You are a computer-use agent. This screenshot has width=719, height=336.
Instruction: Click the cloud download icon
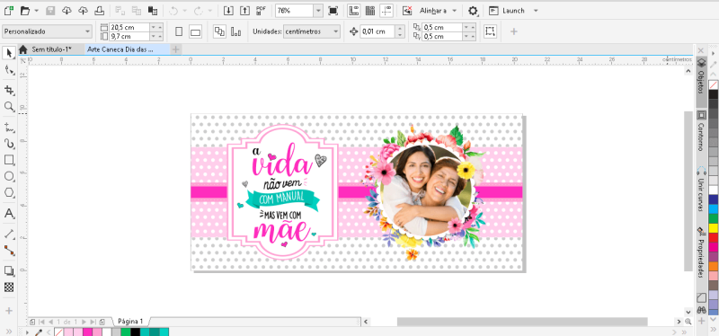pos(67,10)
